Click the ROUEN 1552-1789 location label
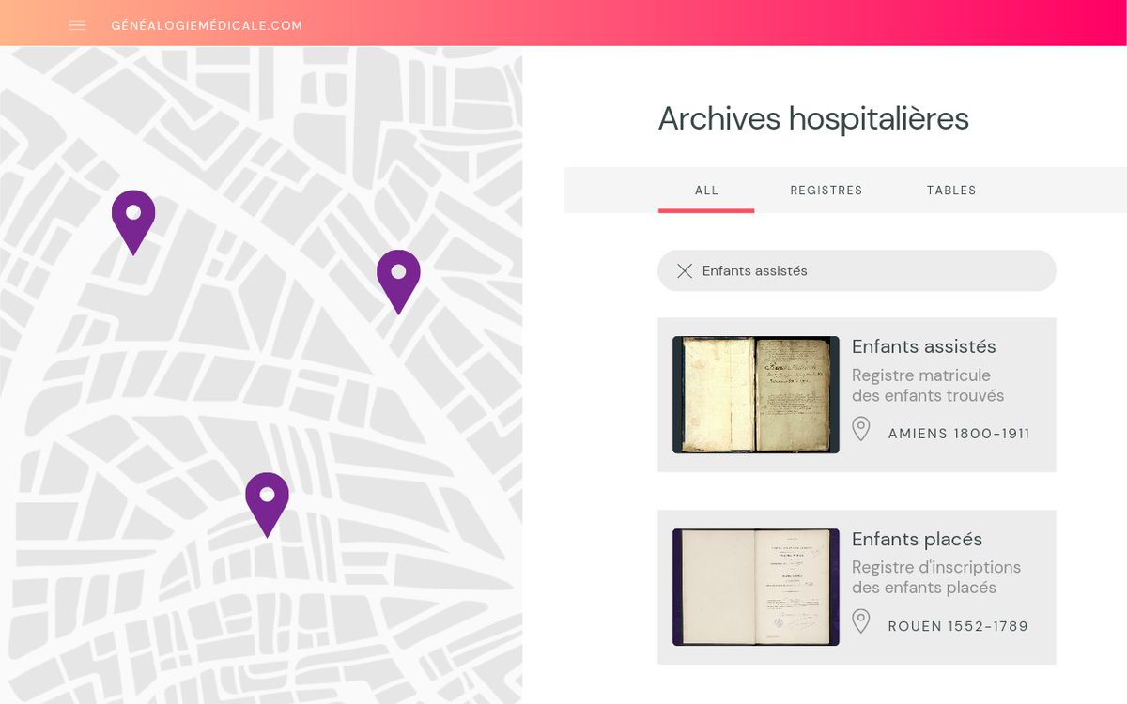 tap(957, 625)
